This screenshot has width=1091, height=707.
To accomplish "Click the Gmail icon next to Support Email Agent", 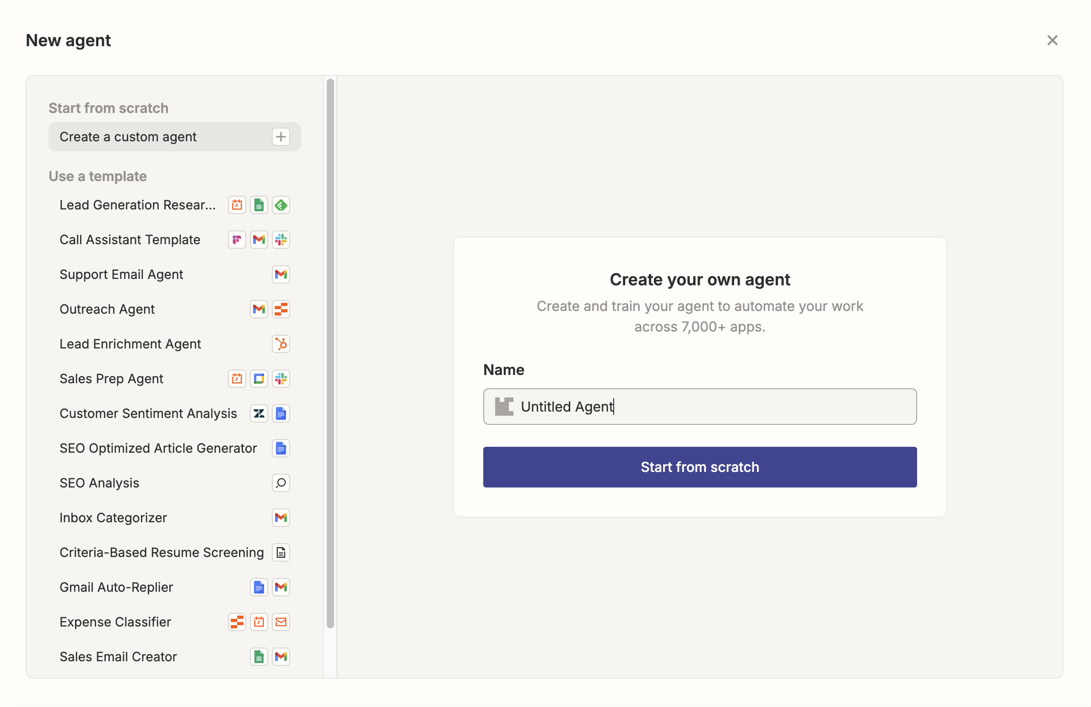I will coord(281,274).
